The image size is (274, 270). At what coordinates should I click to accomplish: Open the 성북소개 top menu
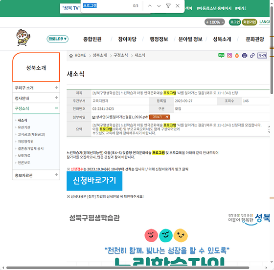coord(222,39)
